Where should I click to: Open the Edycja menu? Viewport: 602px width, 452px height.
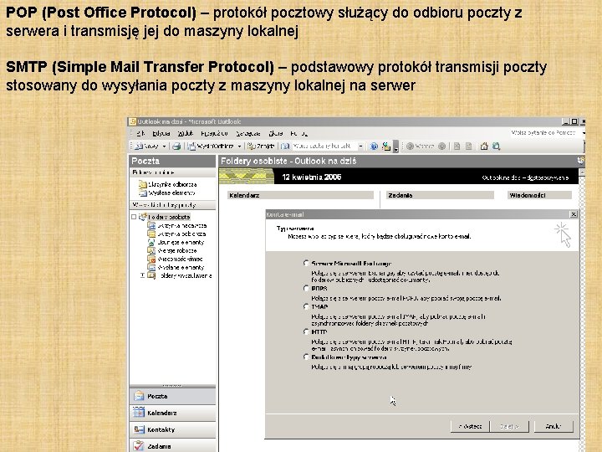161,133
